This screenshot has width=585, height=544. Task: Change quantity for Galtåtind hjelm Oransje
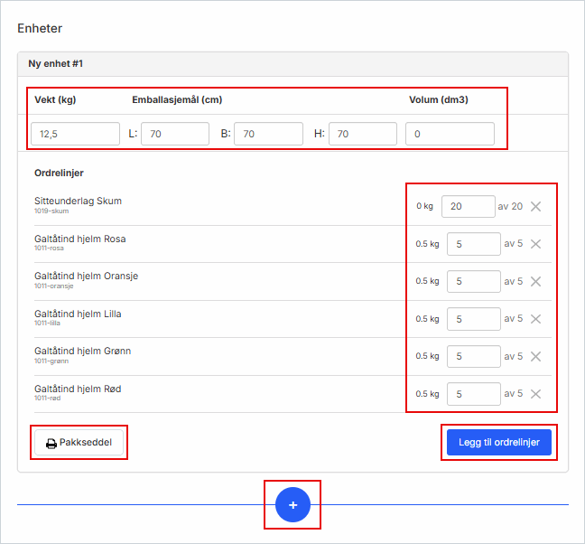pos(473,281)
